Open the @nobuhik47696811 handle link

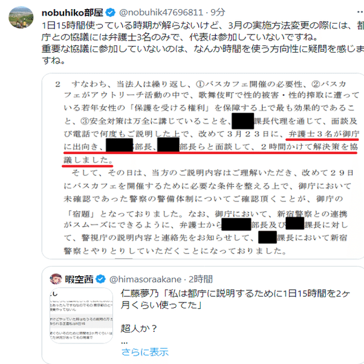[161, 13]
